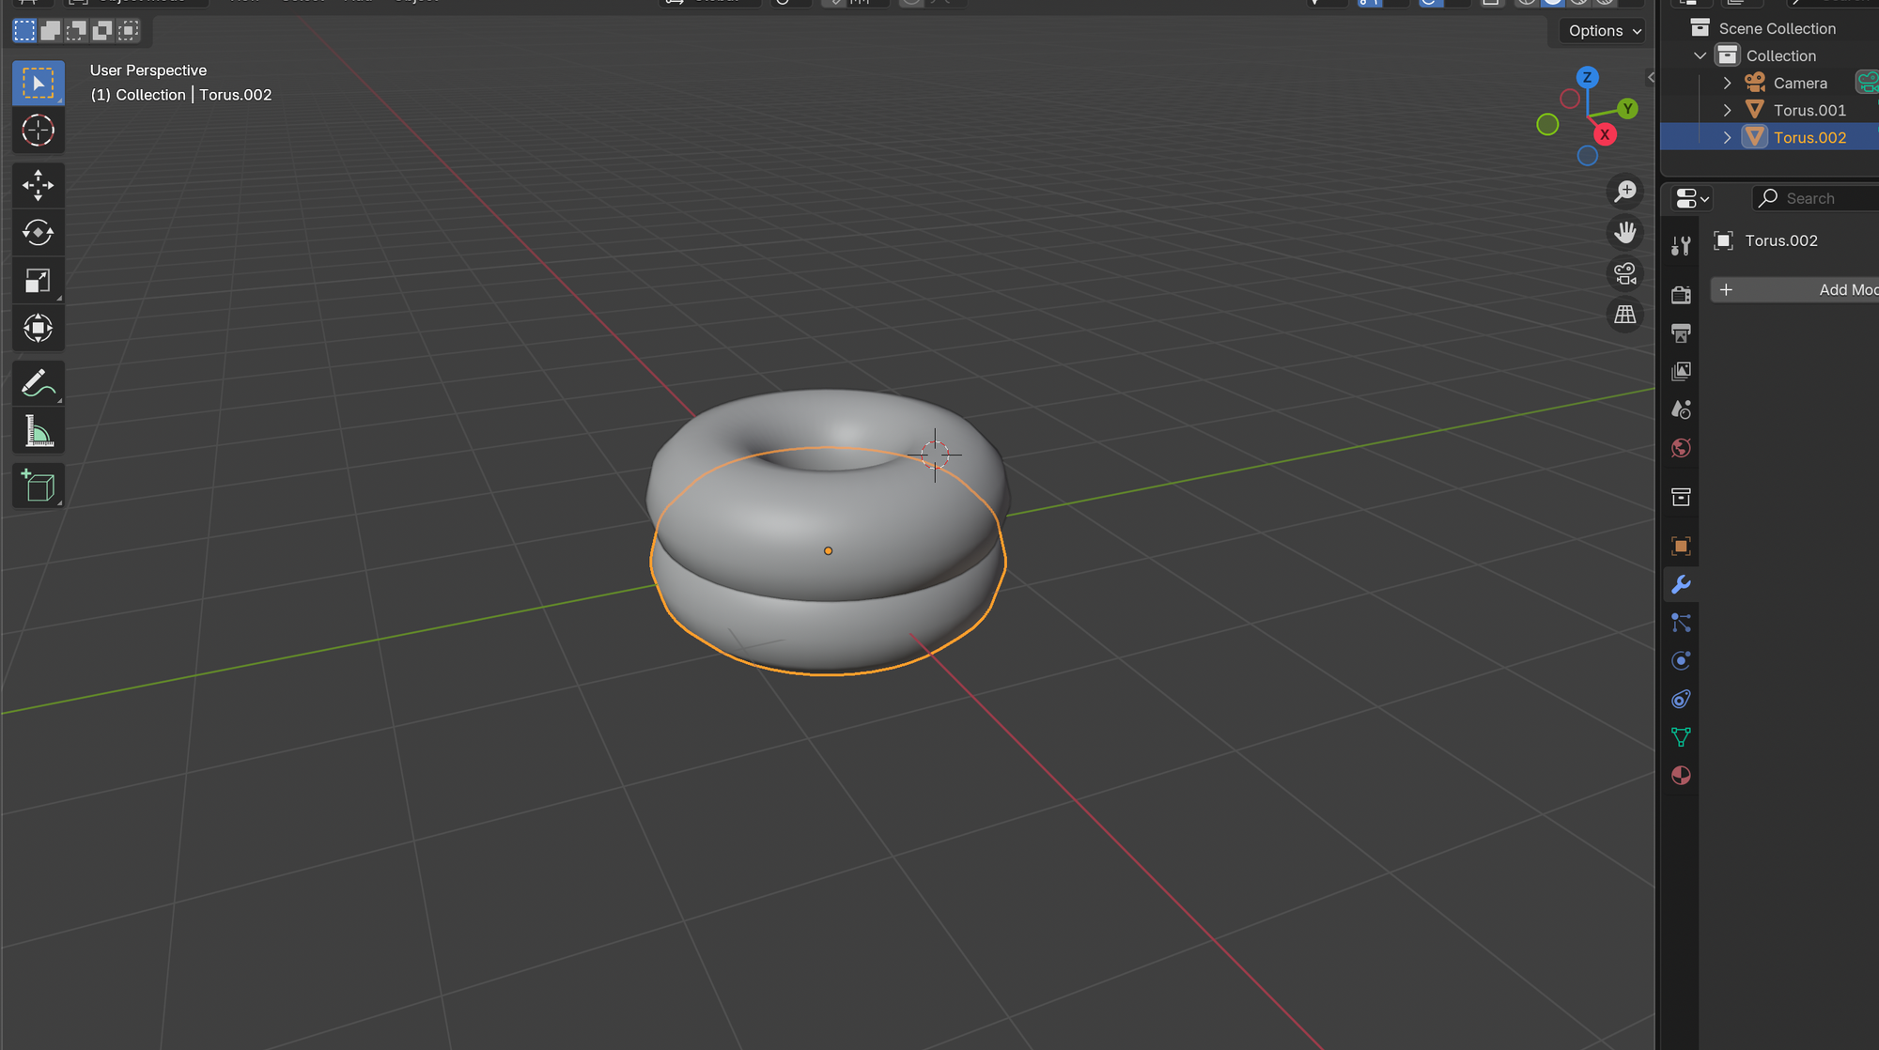Expand Torus.001 in the outliner

pos(1727,111)
